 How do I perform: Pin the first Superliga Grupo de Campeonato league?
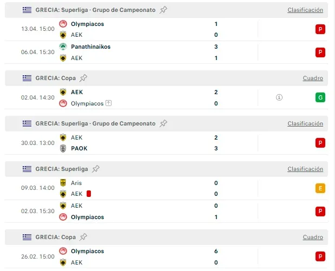point(163,10)
